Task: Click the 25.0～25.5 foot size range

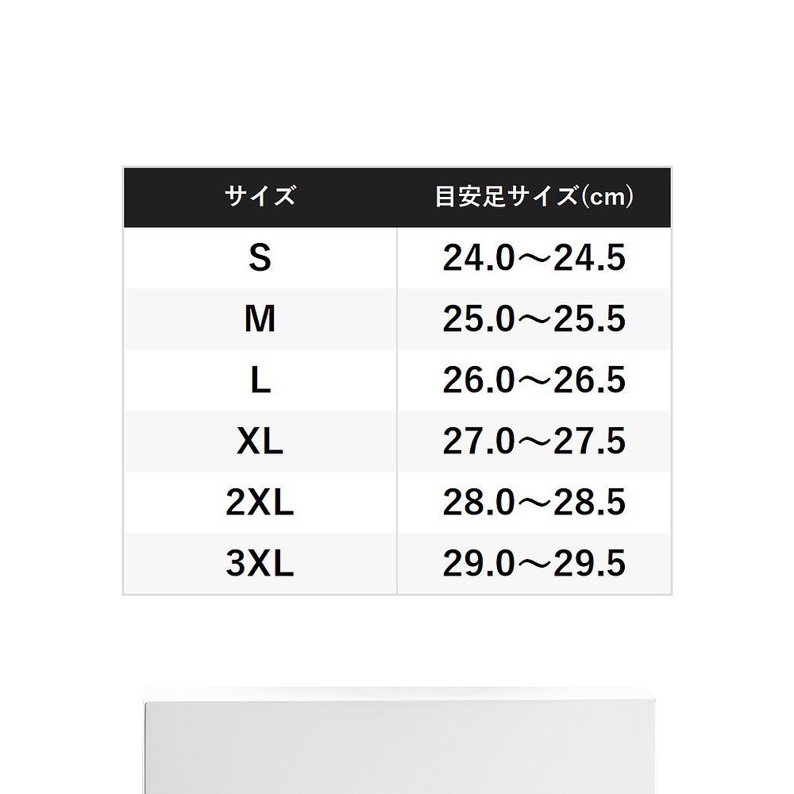Action: click(534, 319)
